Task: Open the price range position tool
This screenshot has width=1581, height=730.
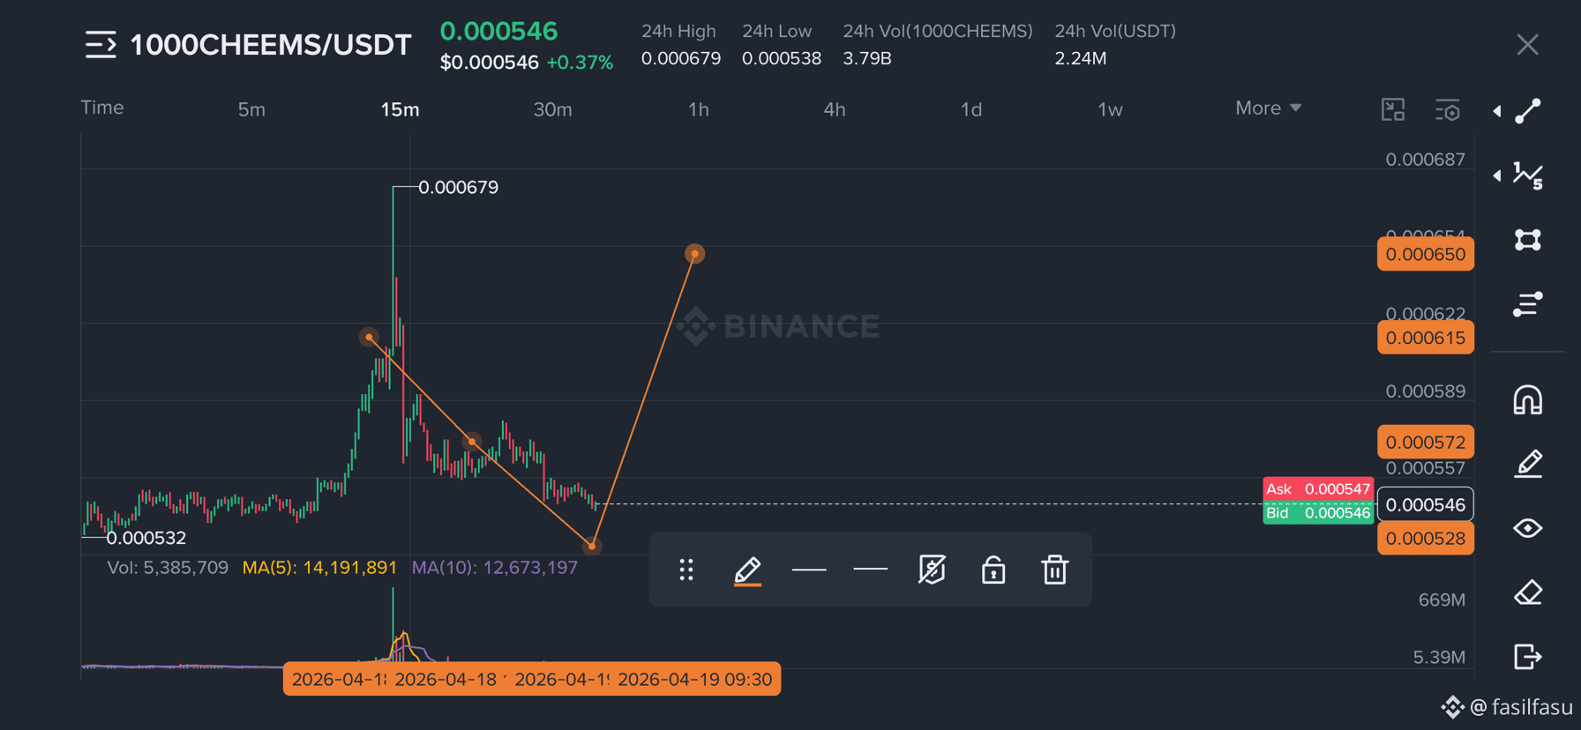Action: [1528, 304]
